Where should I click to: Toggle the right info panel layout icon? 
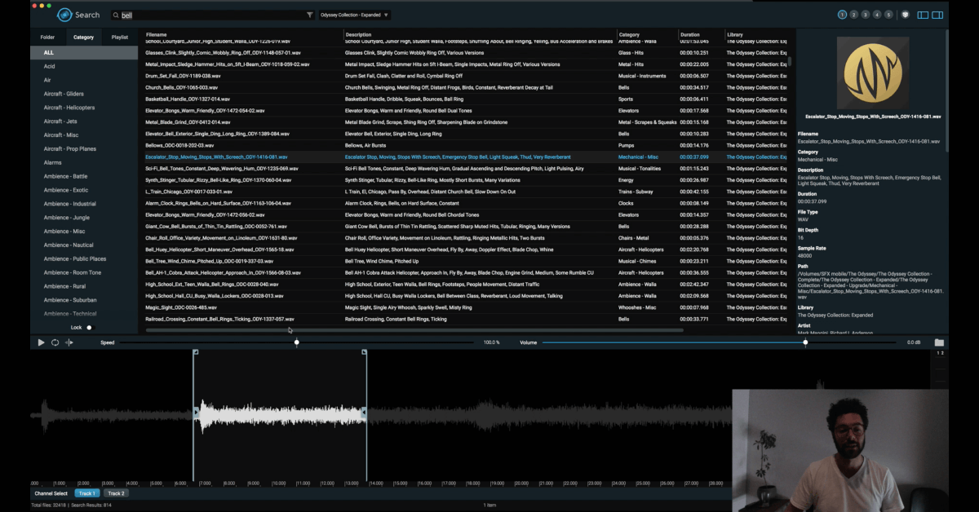pyautogui.click(x=938, y=15)
